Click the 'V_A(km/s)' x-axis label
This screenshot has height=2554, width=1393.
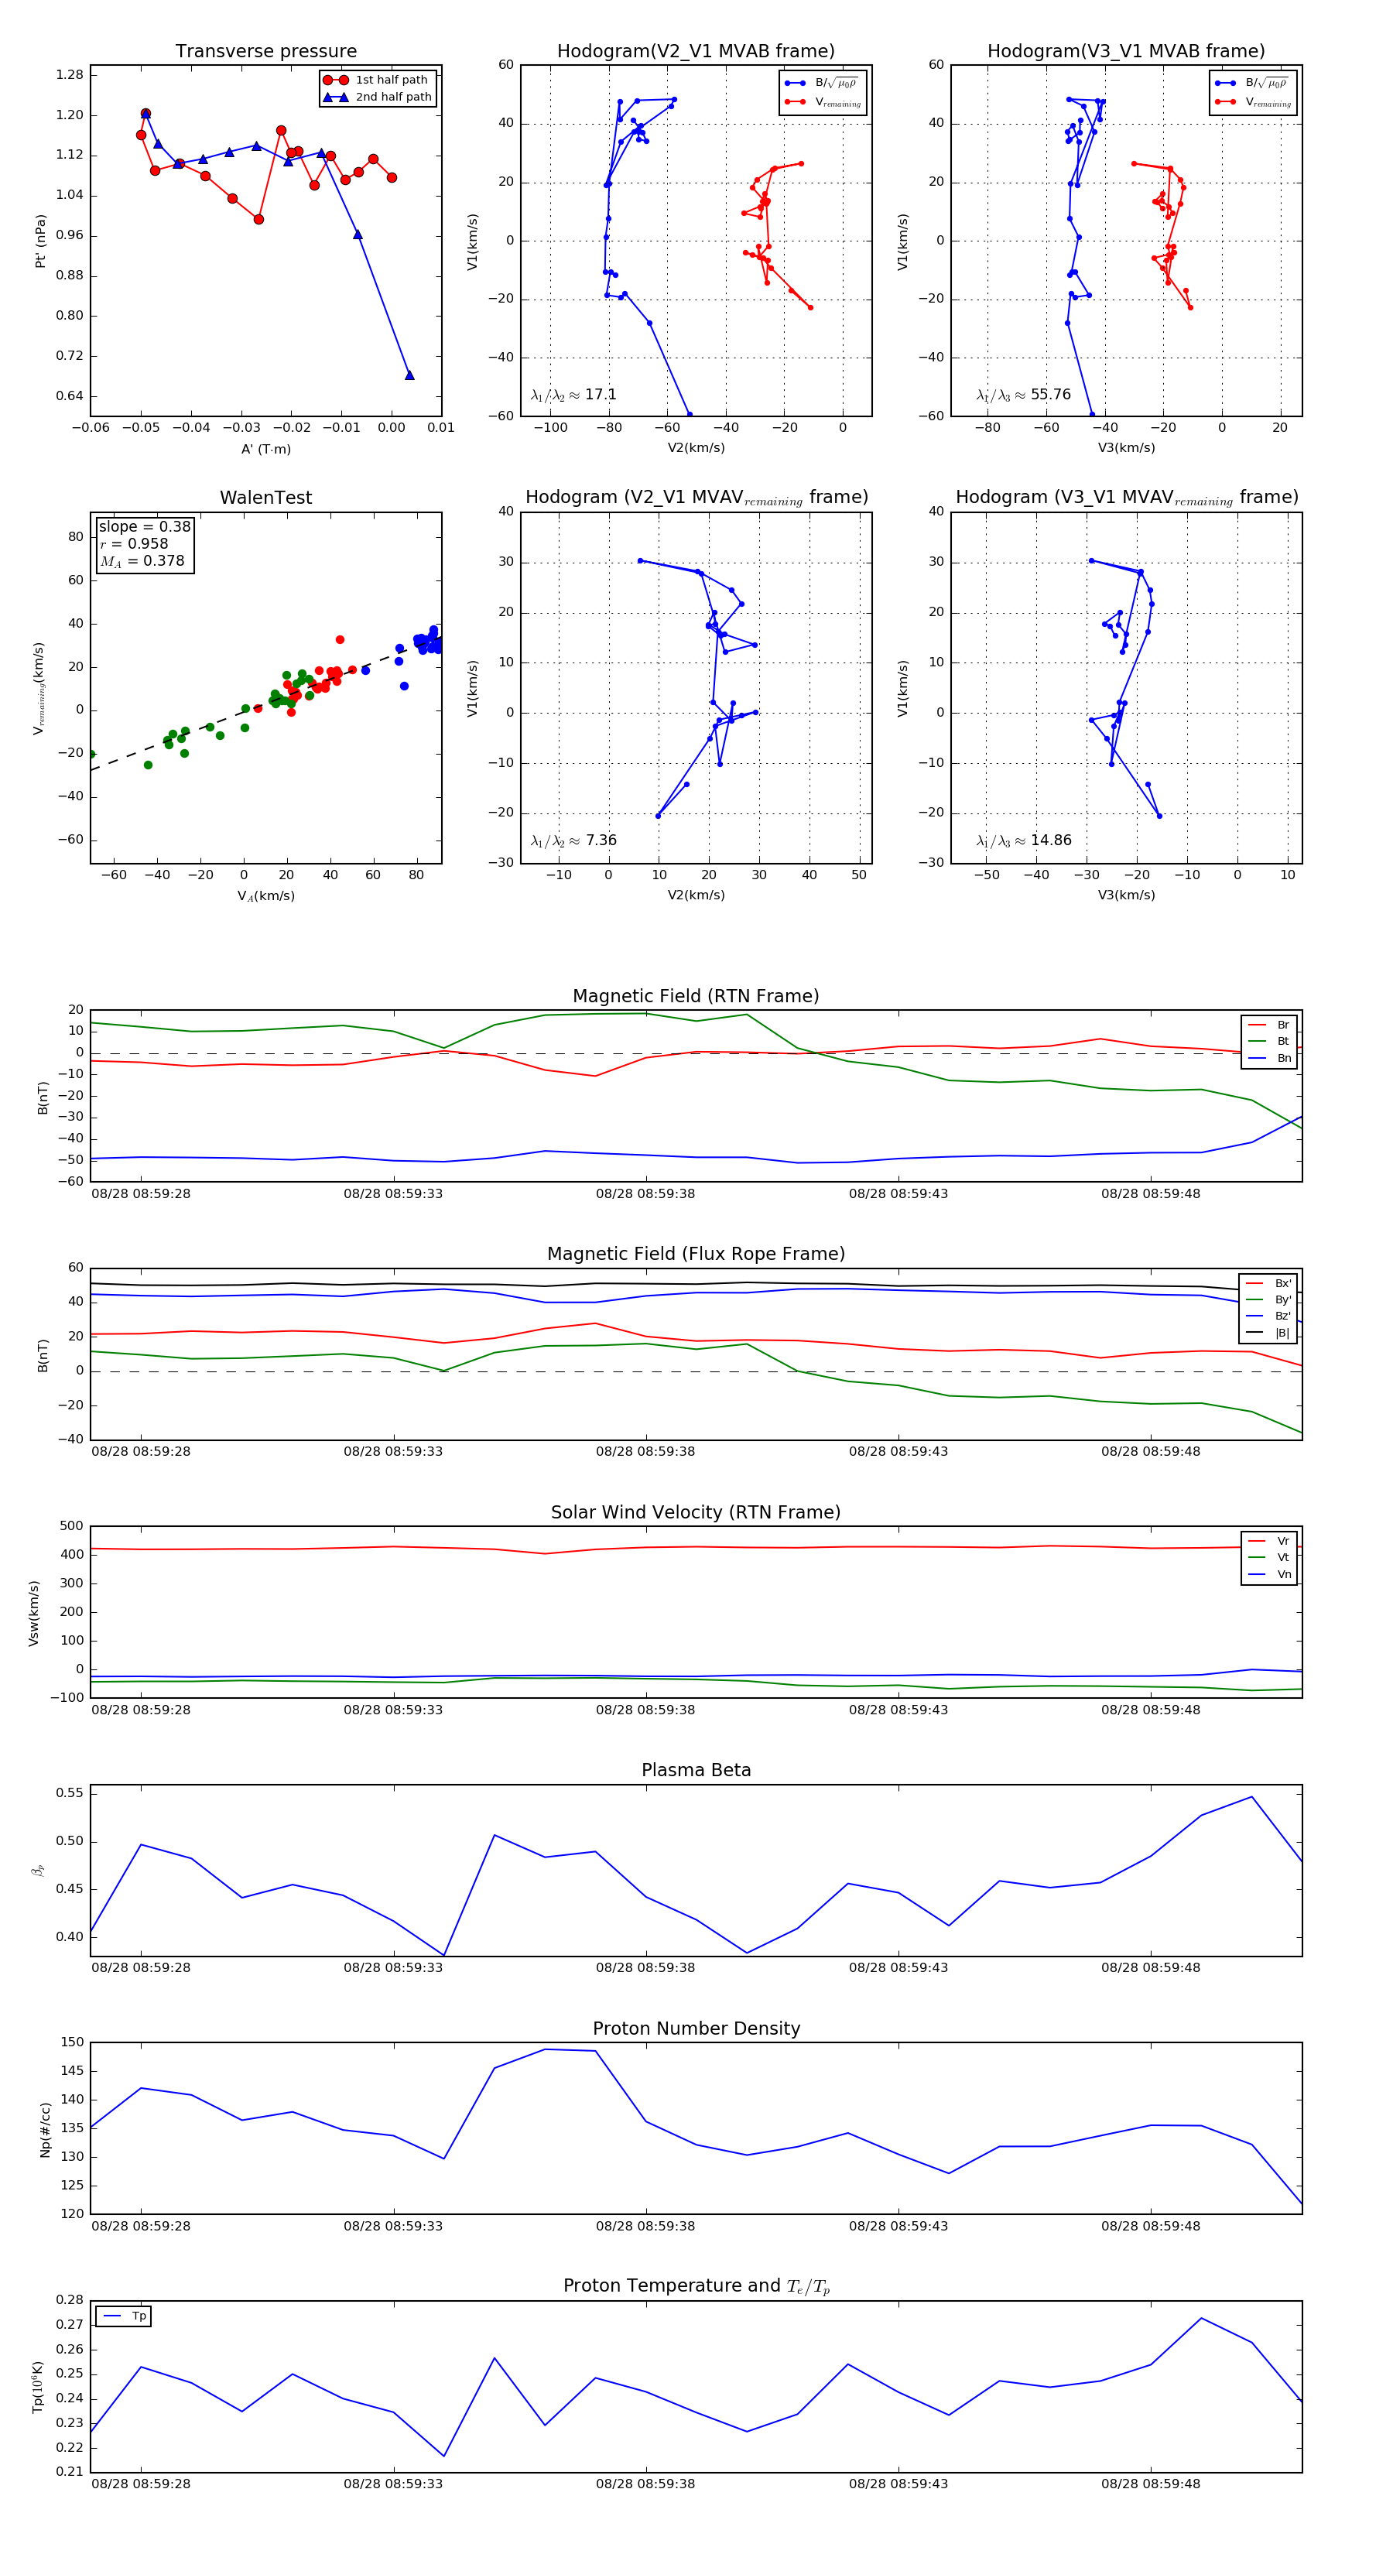(x=265, y=896)
